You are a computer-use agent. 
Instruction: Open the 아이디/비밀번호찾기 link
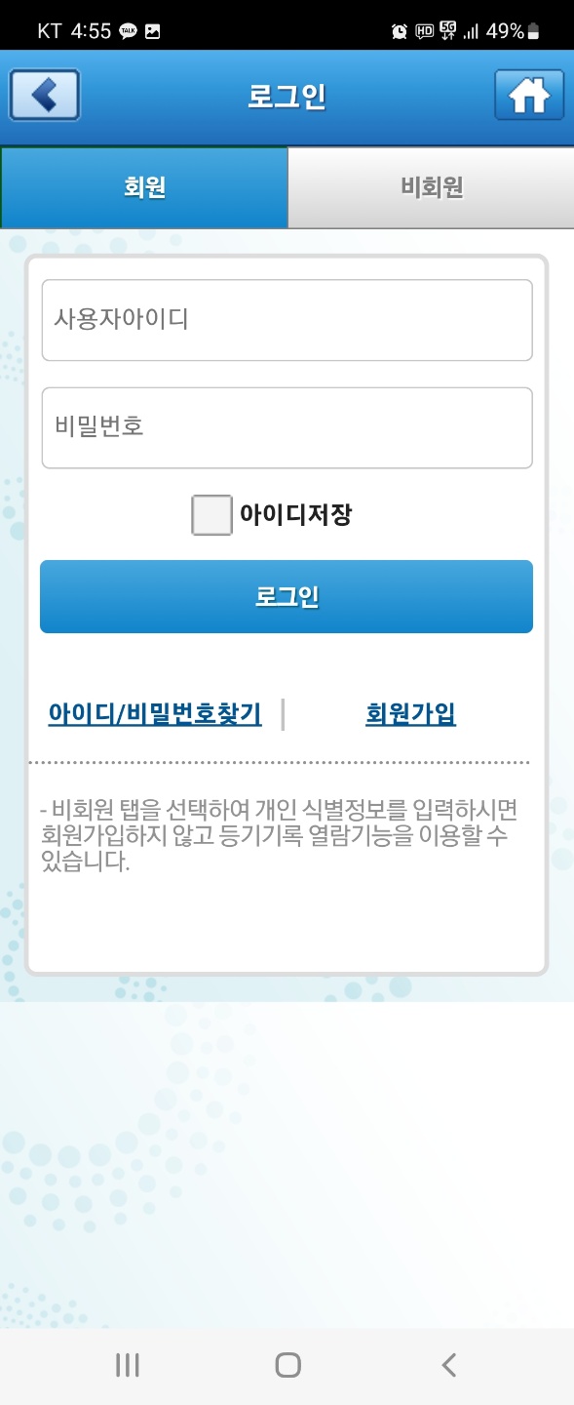click(155, 714)
